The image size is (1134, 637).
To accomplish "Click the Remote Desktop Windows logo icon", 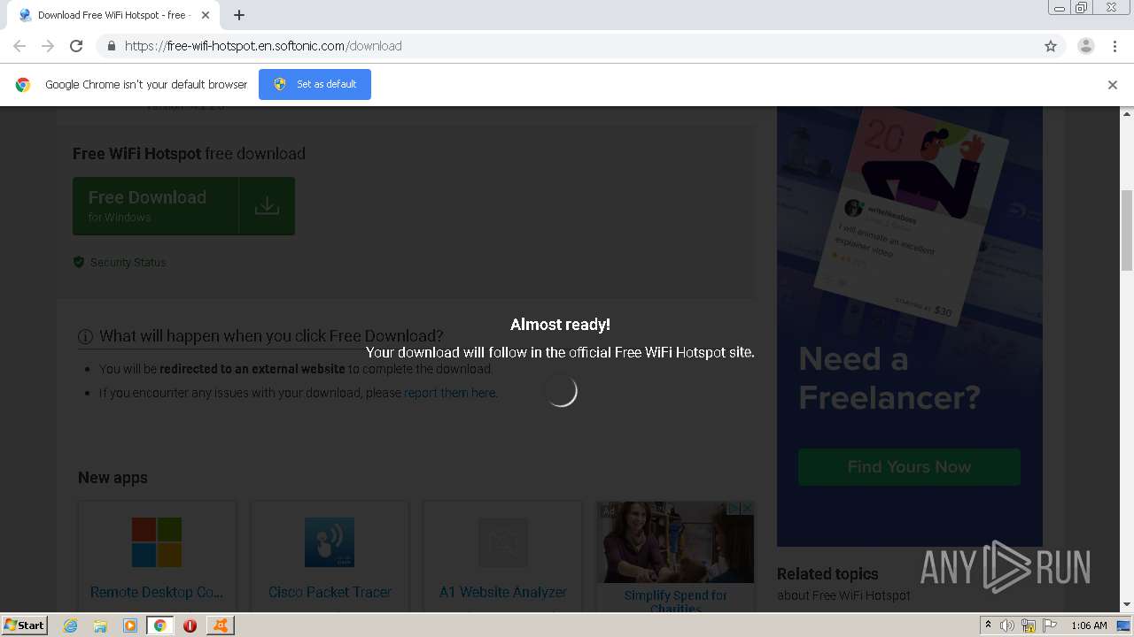I will point(157,542).
